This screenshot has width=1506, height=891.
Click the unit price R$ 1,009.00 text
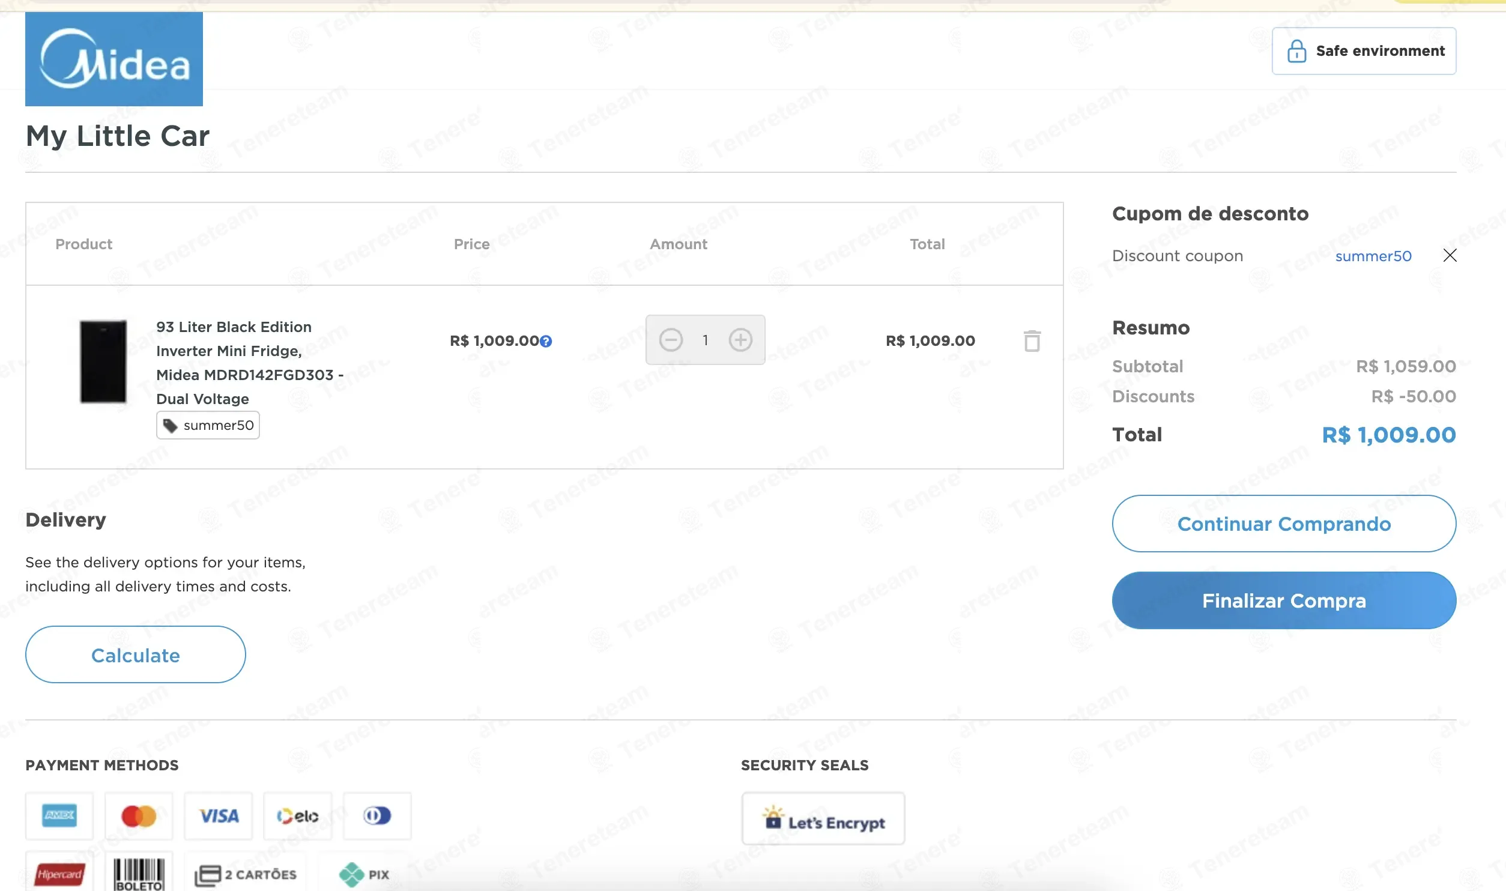tap(494, 341)
